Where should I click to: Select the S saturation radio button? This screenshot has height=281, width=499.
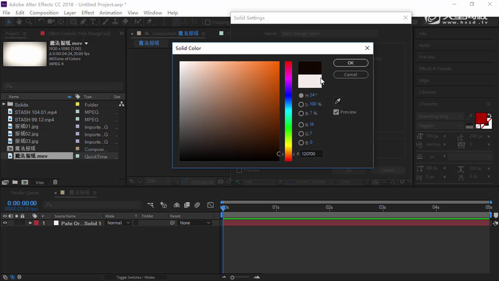(x=301, y=104)
